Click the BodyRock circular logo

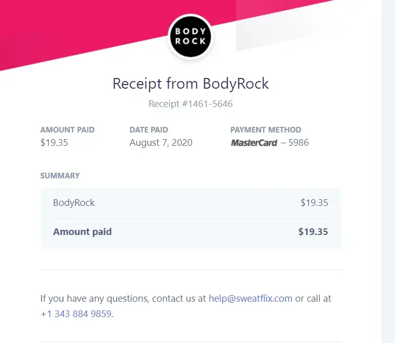click(191, 36)
